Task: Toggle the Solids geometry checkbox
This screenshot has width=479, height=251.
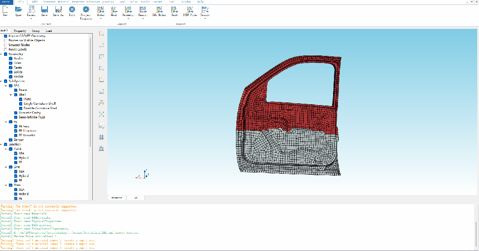Action: [11, 72]
